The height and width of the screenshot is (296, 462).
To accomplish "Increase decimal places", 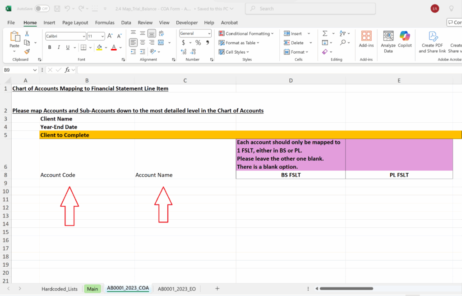I will coord(184,51).
